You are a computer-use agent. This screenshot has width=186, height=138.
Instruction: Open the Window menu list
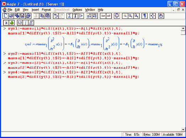pyautogui.click(x=90, y=10)
